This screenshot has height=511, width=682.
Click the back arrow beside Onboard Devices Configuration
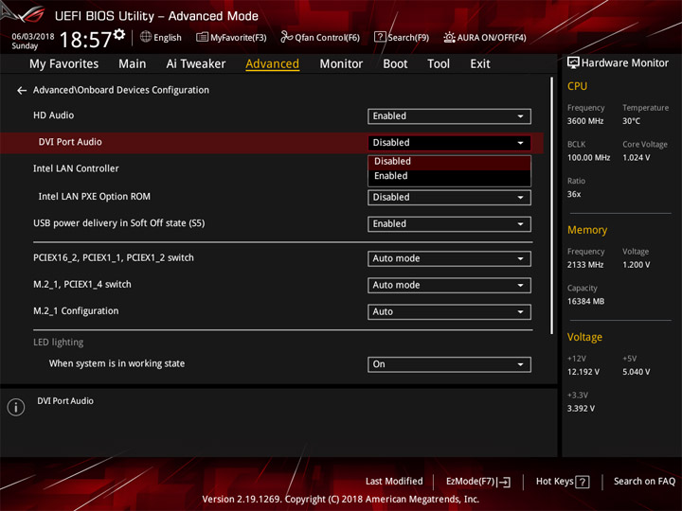21,91
